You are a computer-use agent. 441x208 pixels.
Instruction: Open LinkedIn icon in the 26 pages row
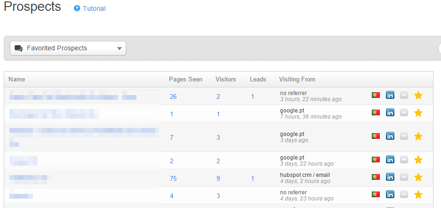pyautogui.click(x=390, y=96)
